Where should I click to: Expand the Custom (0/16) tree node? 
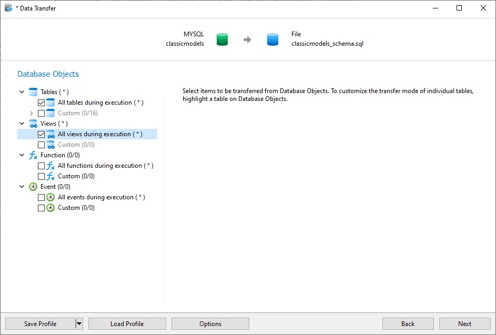tap(31, 113)
